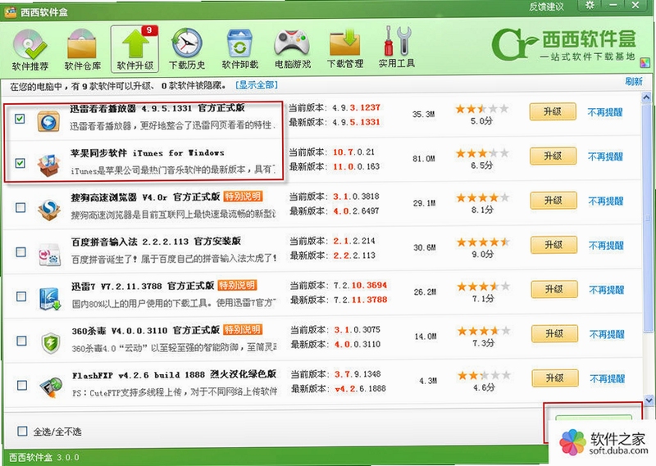
Task: Click 特别说明 tag on 搜狗高速浏览器
Action: pyautogui.click(x=243, y=196)
